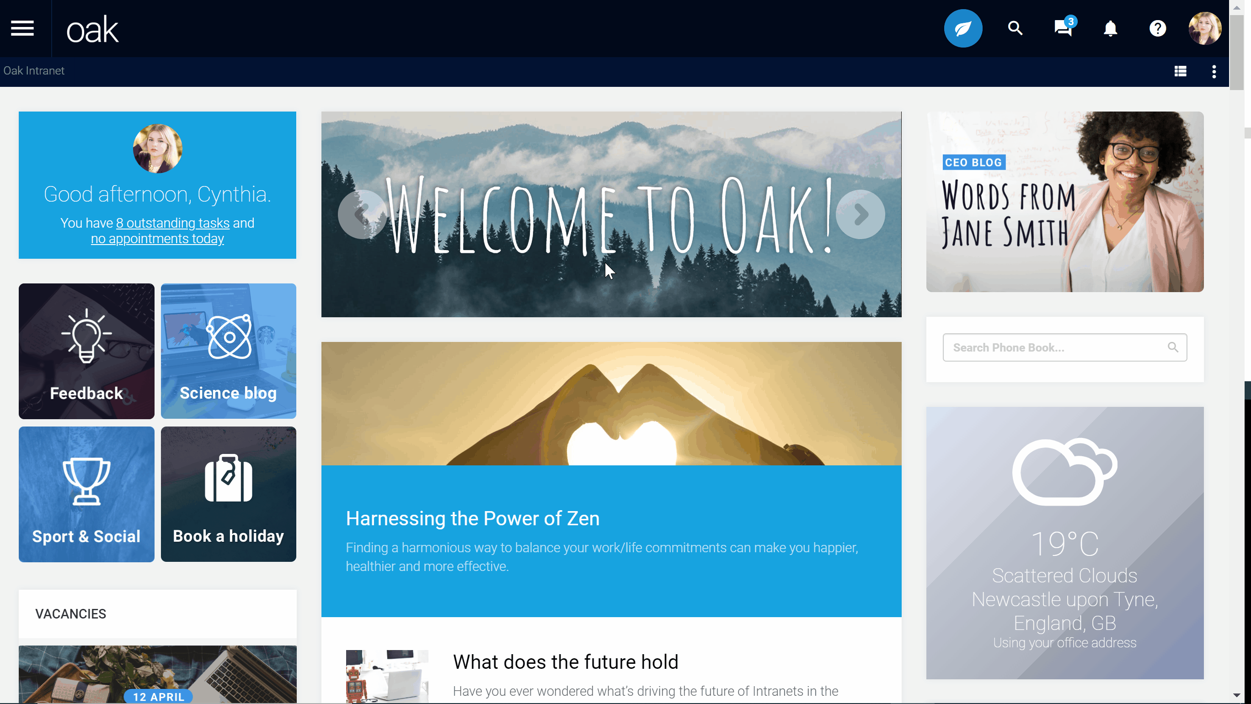Image resolution: width=1251 pixels, height=704 pixels.
Task: Click the CEO BLOG label
Action: click(x=973, y=162)
